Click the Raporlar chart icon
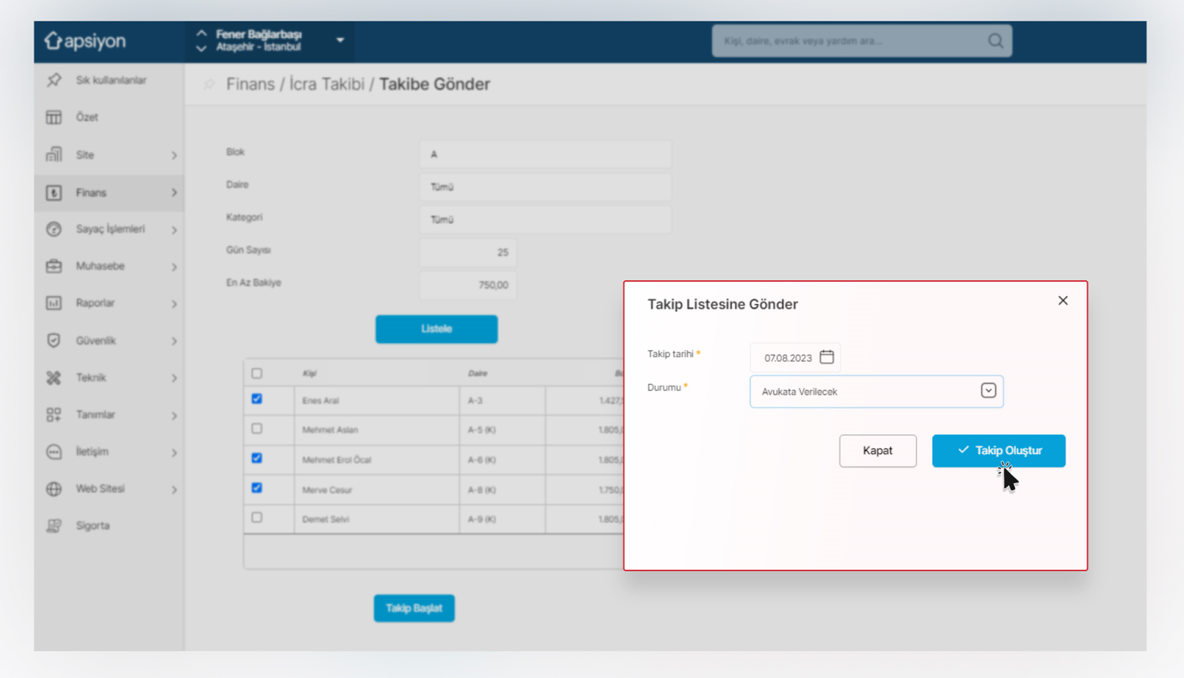The image size is (1184, 678). pos(53,303)
